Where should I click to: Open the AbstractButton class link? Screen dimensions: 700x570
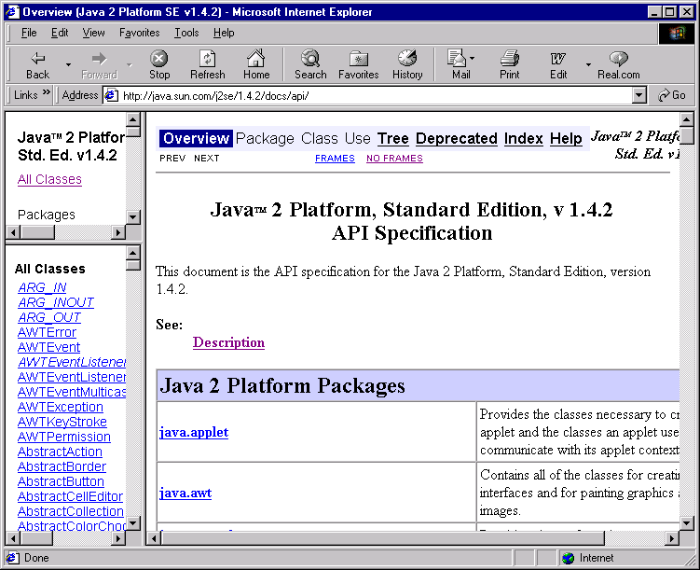pyautogui.click(x=62, y=481)
